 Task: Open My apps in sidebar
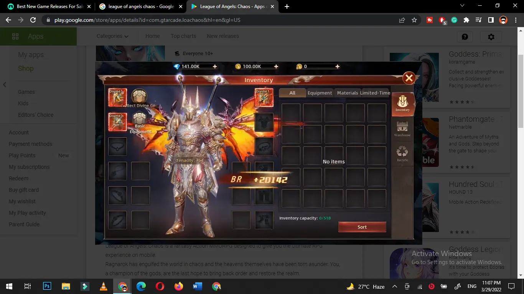[31, 55]
